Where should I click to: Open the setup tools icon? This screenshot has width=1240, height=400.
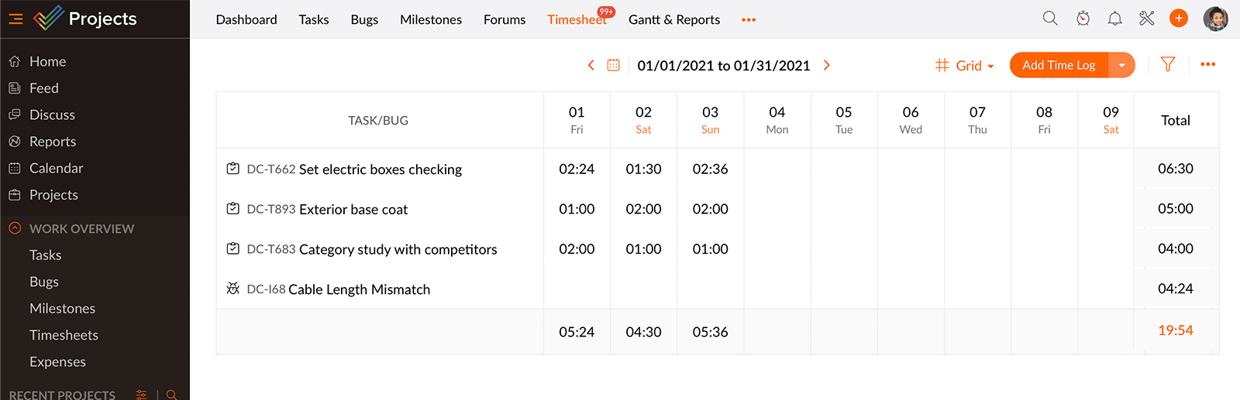1147,19
